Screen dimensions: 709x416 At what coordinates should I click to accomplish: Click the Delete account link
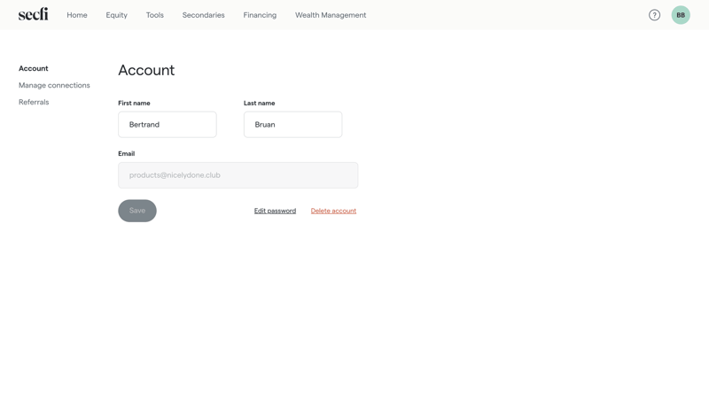334,211
